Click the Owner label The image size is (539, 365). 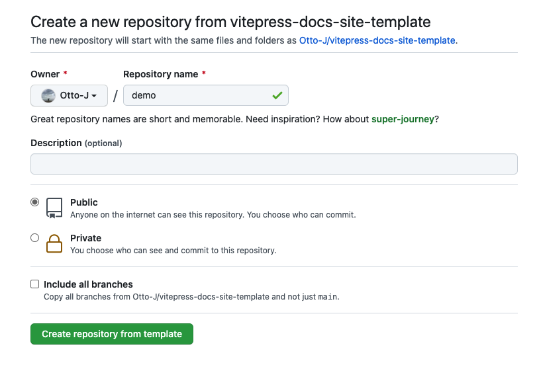point(45,74)
